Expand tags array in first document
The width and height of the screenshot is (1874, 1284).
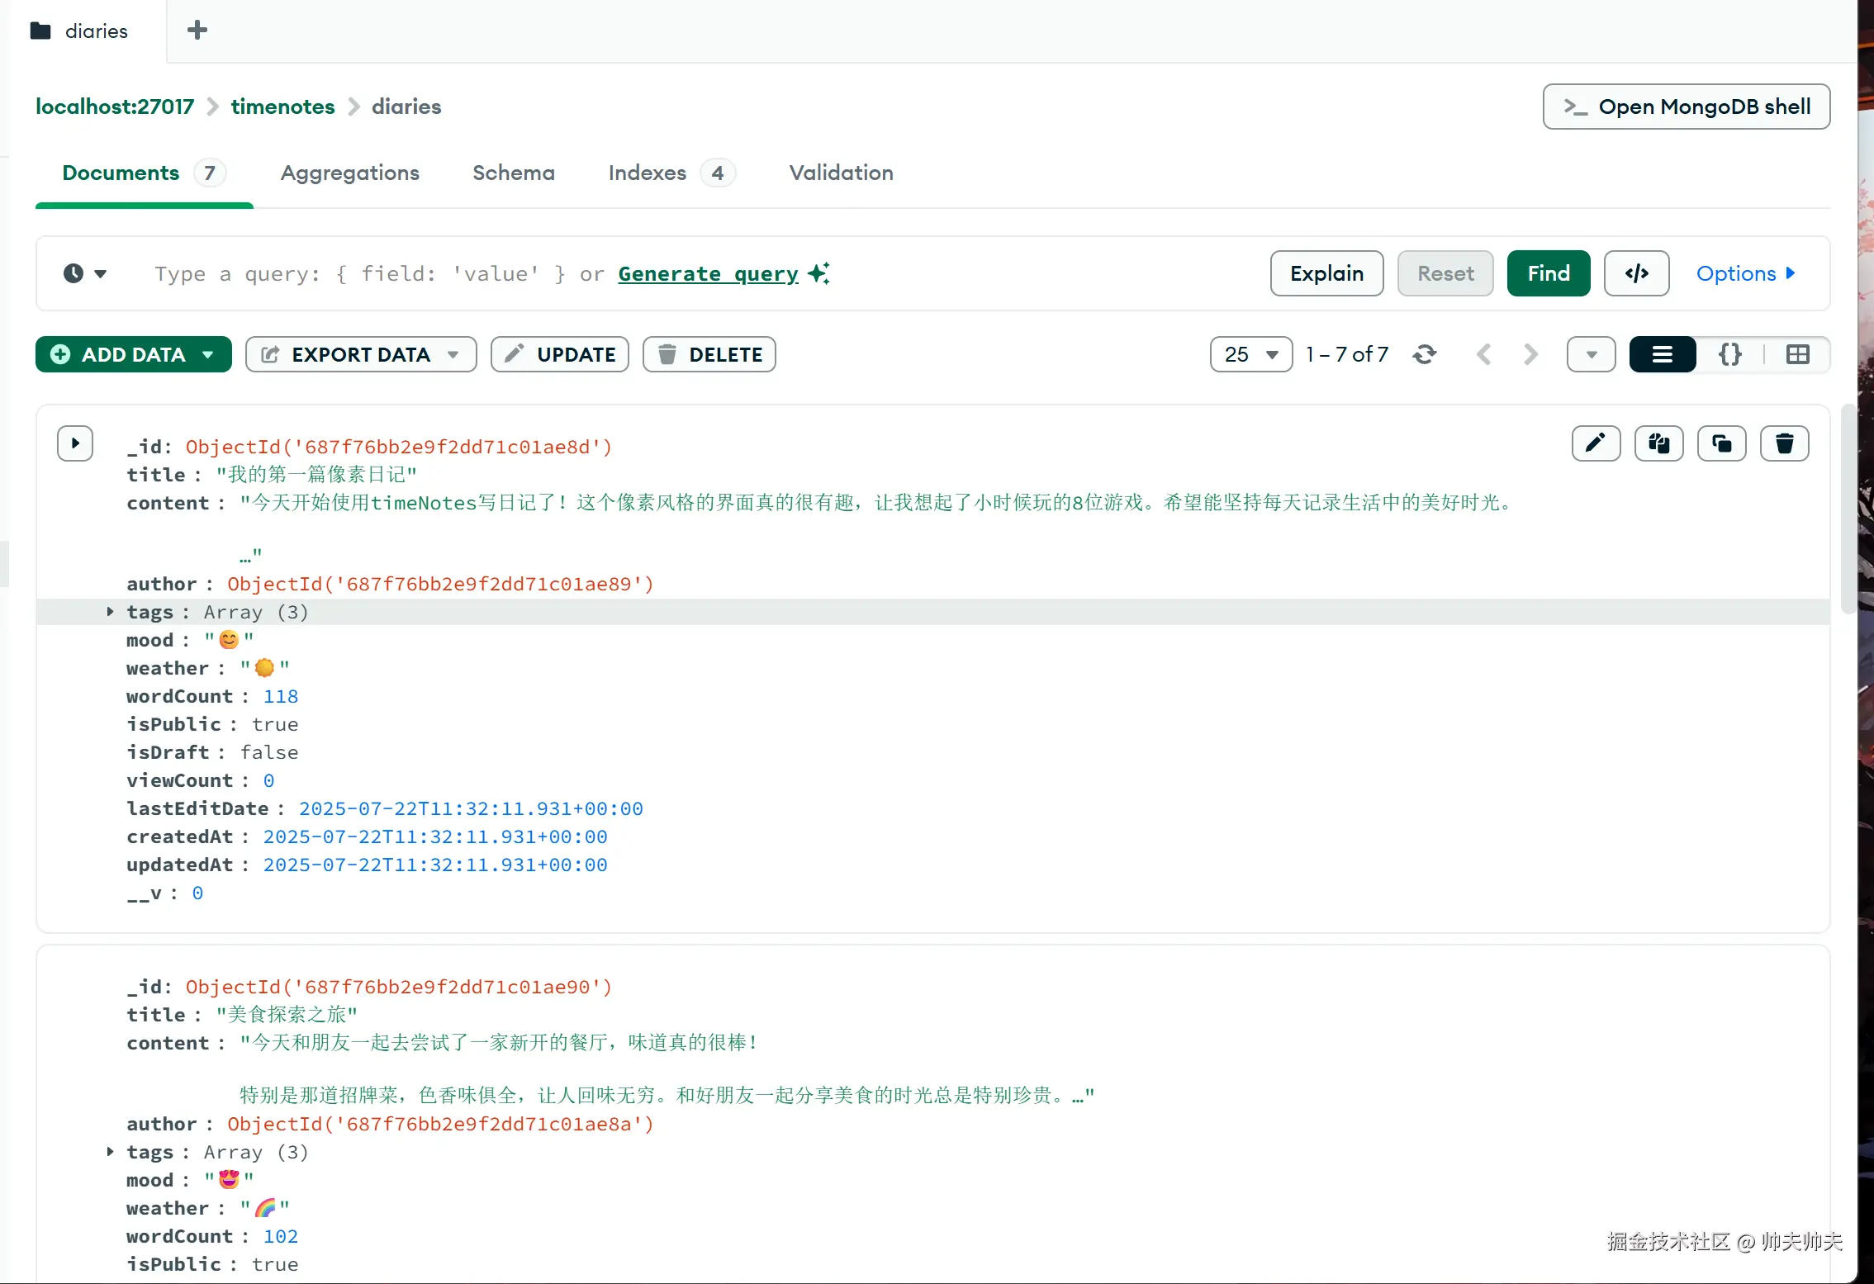110,612
